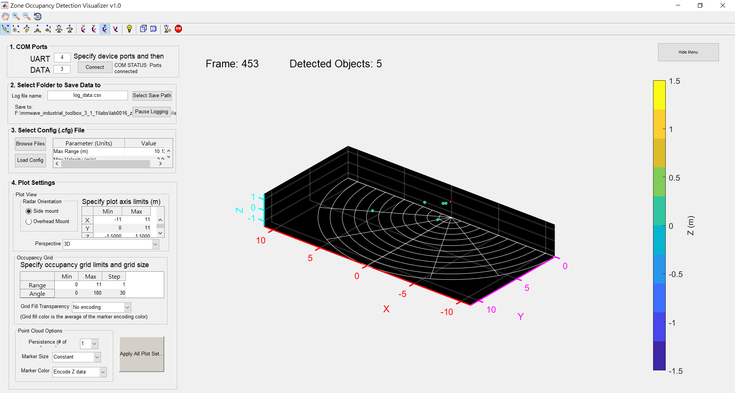Image resolution: width=735 pixels, height=393 pixels.
Task: Click the Log file name field
Action: [x=88, y=95]
